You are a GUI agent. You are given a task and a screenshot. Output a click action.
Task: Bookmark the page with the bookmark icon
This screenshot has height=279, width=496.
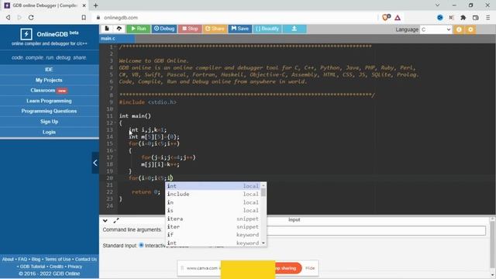[x=84, y=18]
